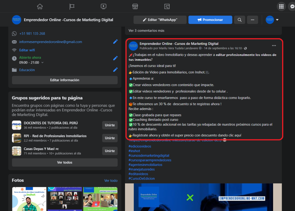Open the Inshot course photo thumbnail
The image size is (295, 211).
point(29,199)
